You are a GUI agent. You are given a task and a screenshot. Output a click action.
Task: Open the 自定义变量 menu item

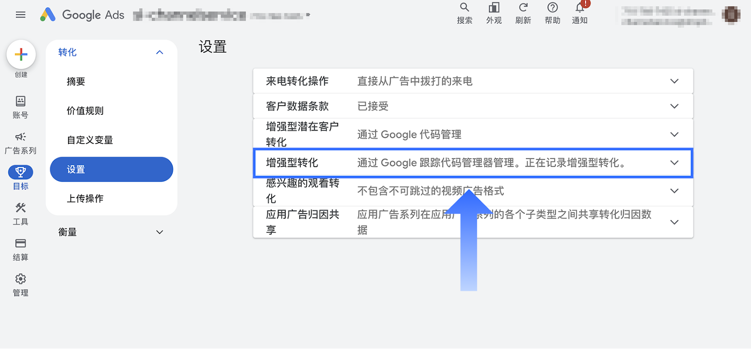click(90, 140)
